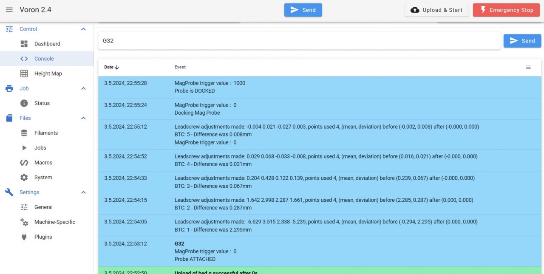Click the Status info icon

point(24,103)
